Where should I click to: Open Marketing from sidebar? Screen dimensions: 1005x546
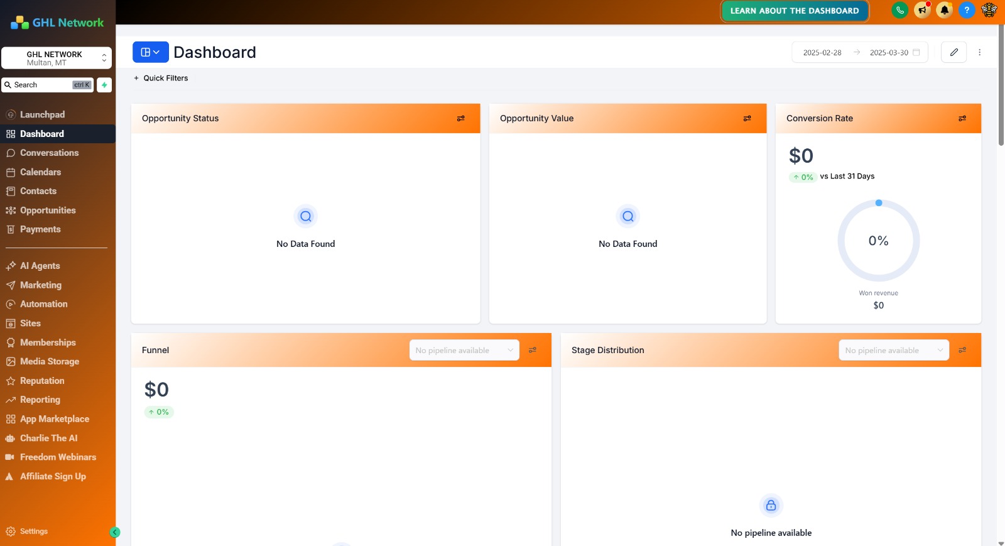(x=58, y=285)
